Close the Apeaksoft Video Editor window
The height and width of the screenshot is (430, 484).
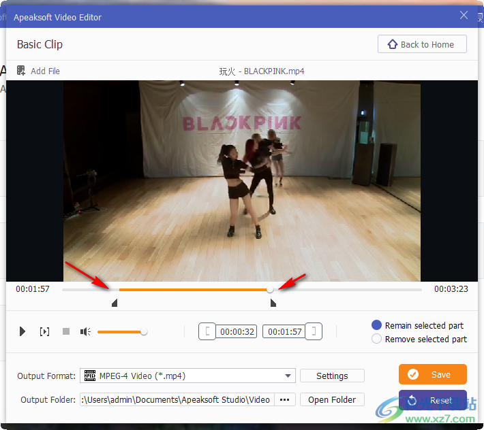point(464,15)
